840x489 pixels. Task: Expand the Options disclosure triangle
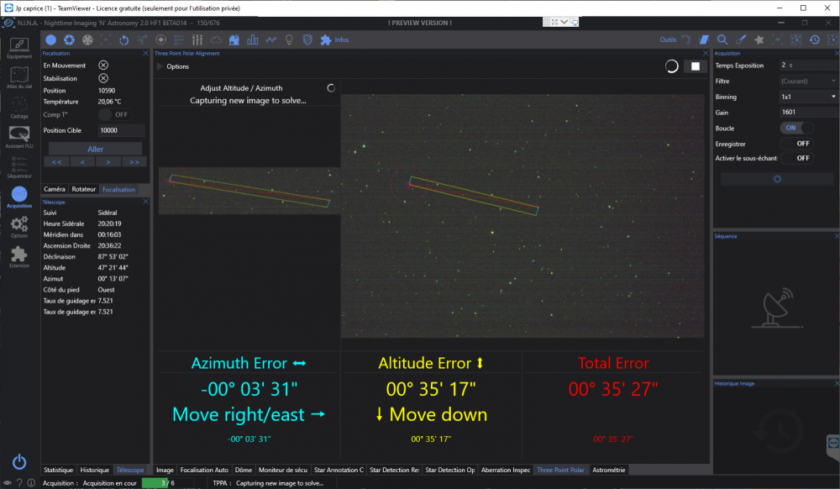[x=160, y=66]
